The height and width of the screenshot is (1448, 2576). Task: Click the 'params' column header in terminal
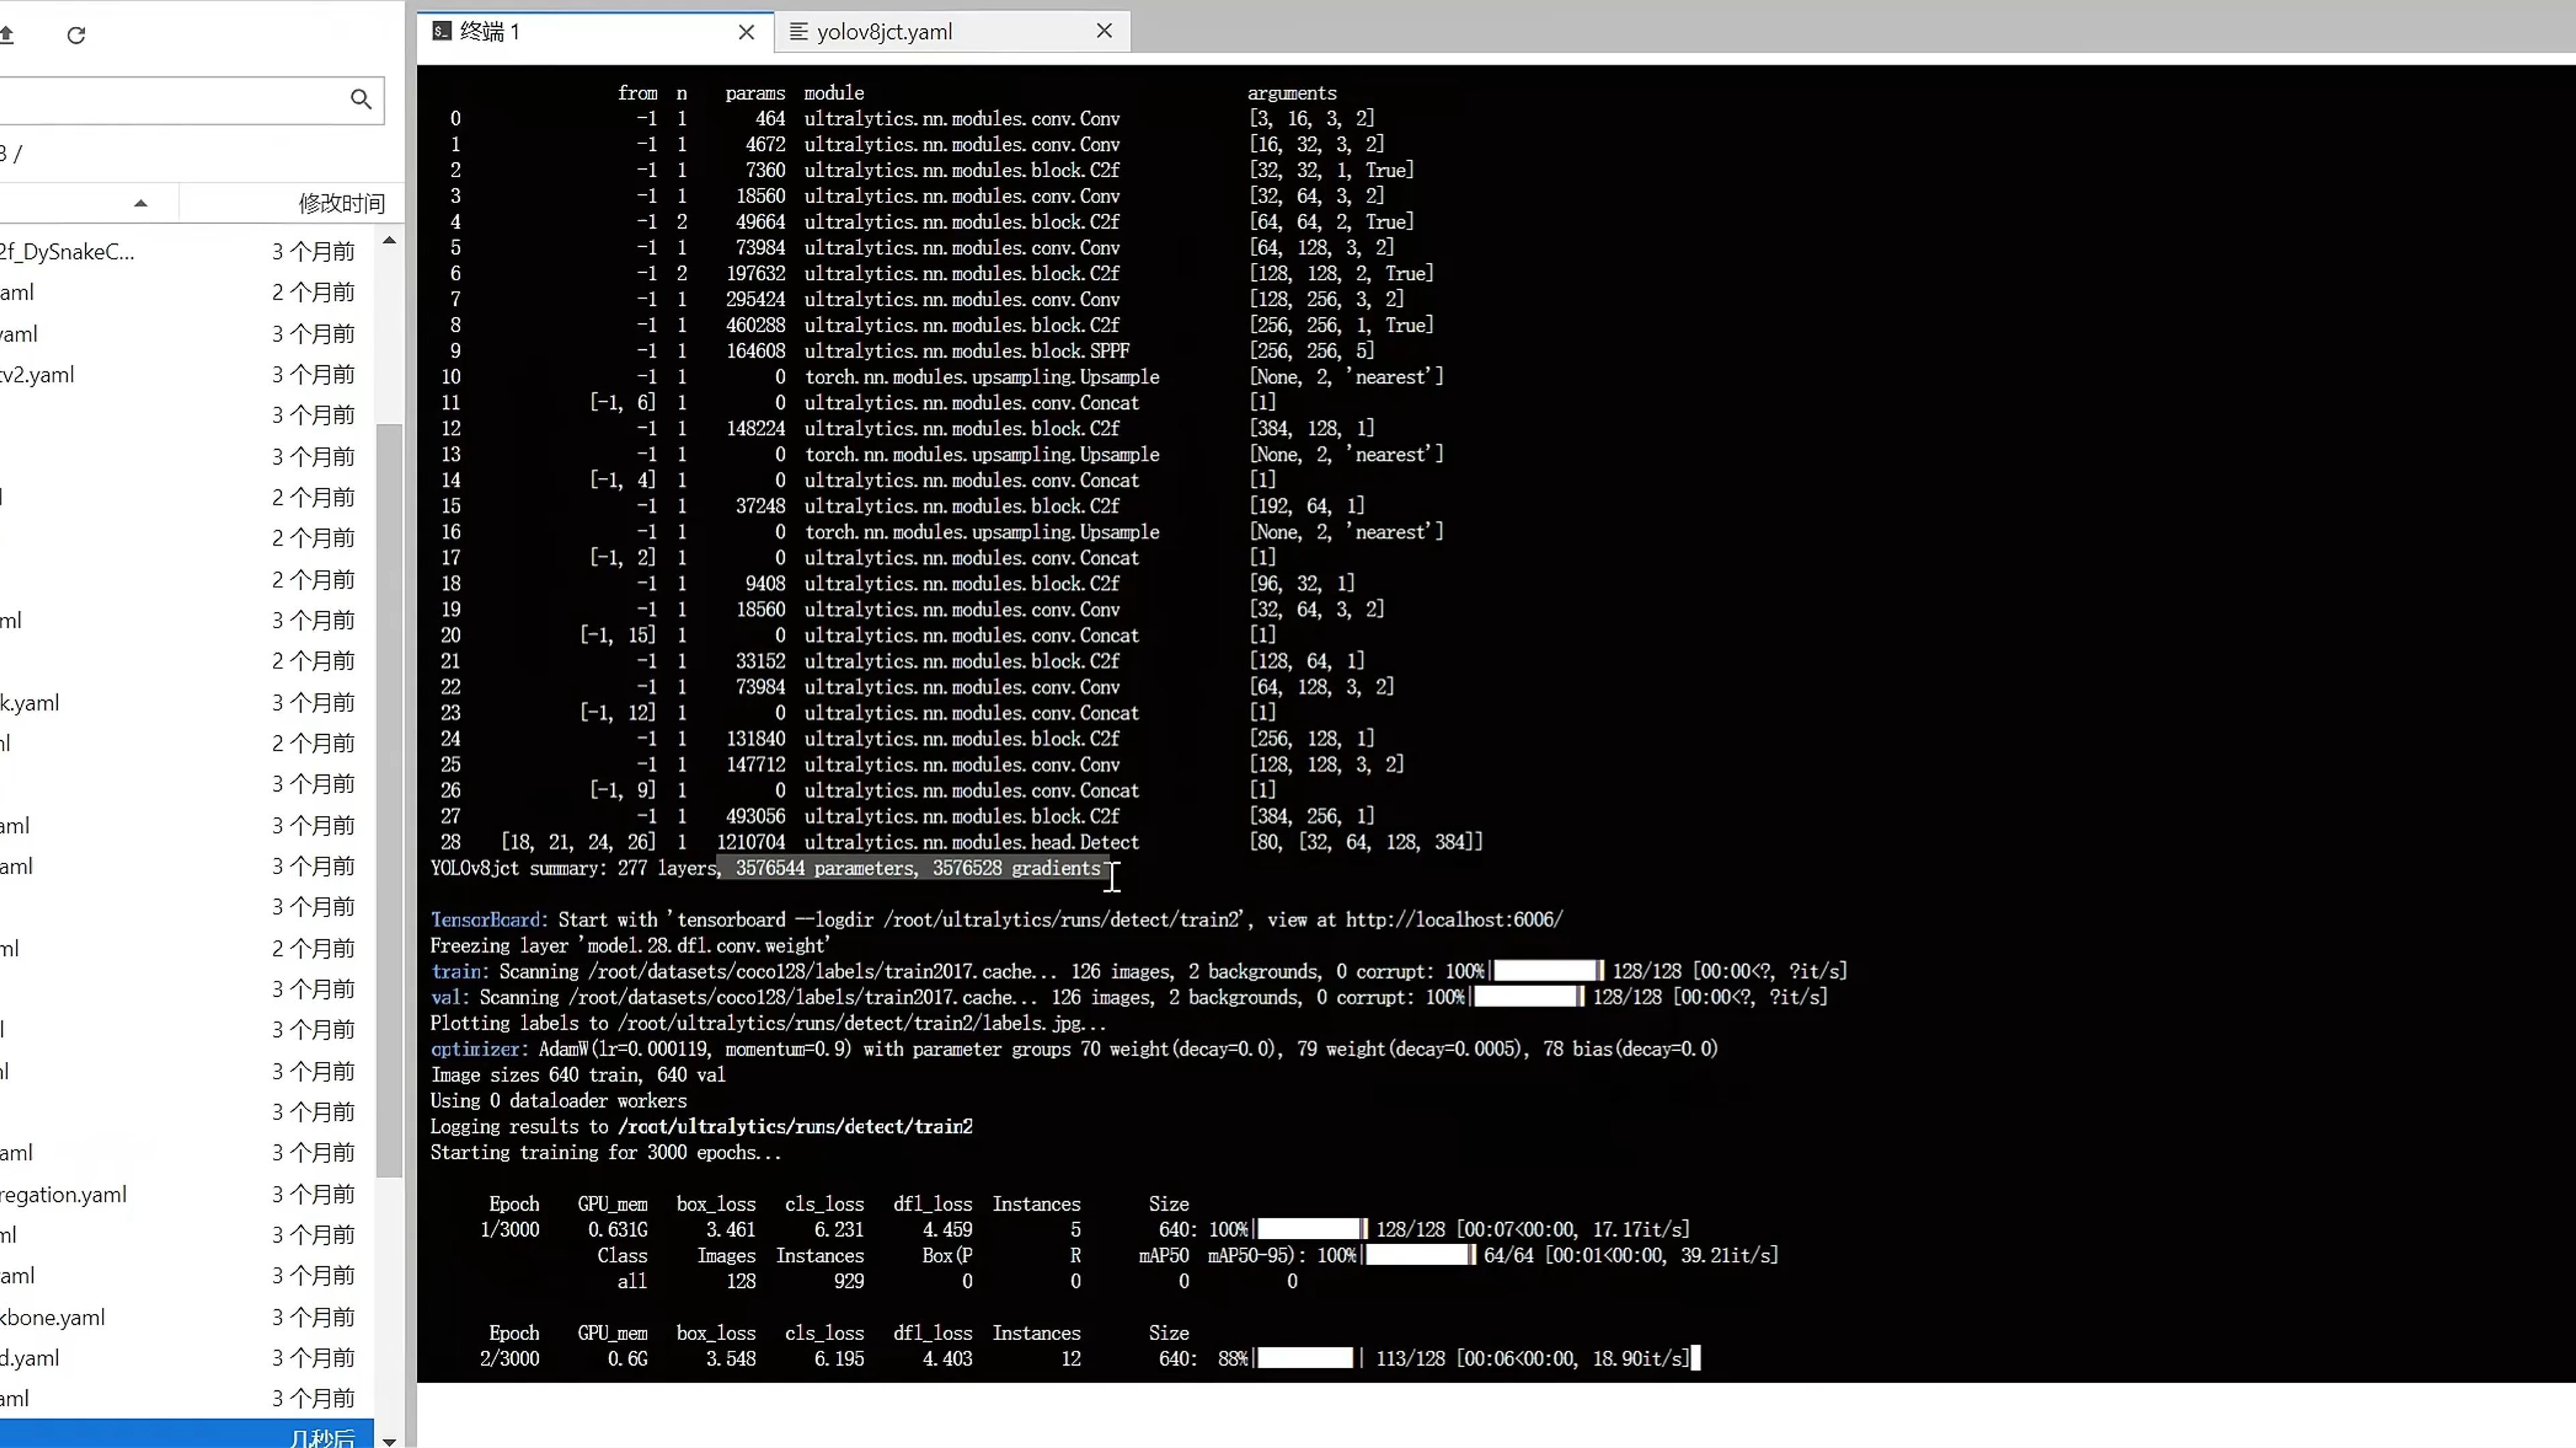755,93
